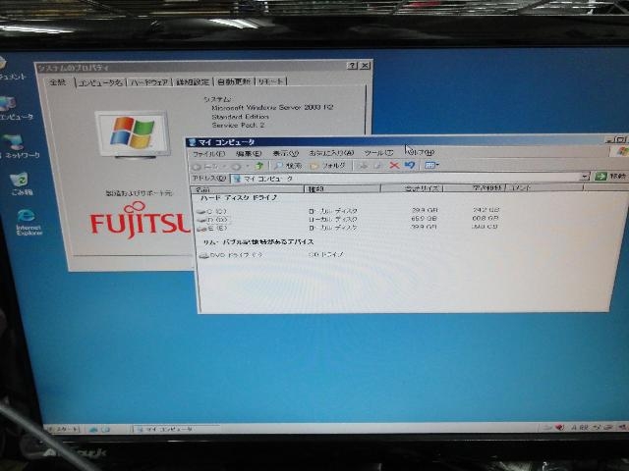Open the ファイル(F) menu
The height and width of the screenshot is (471, 629).
click(209, 154)
